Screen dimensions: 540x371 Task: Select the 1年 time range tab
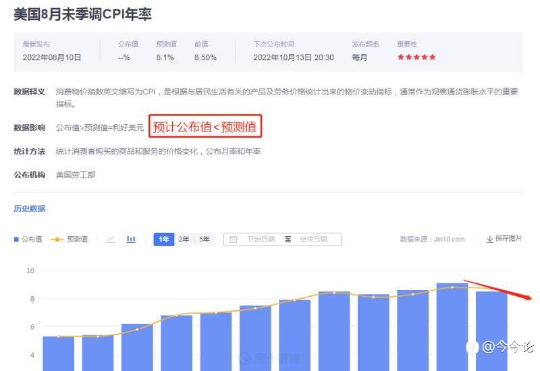click(164, 239)
